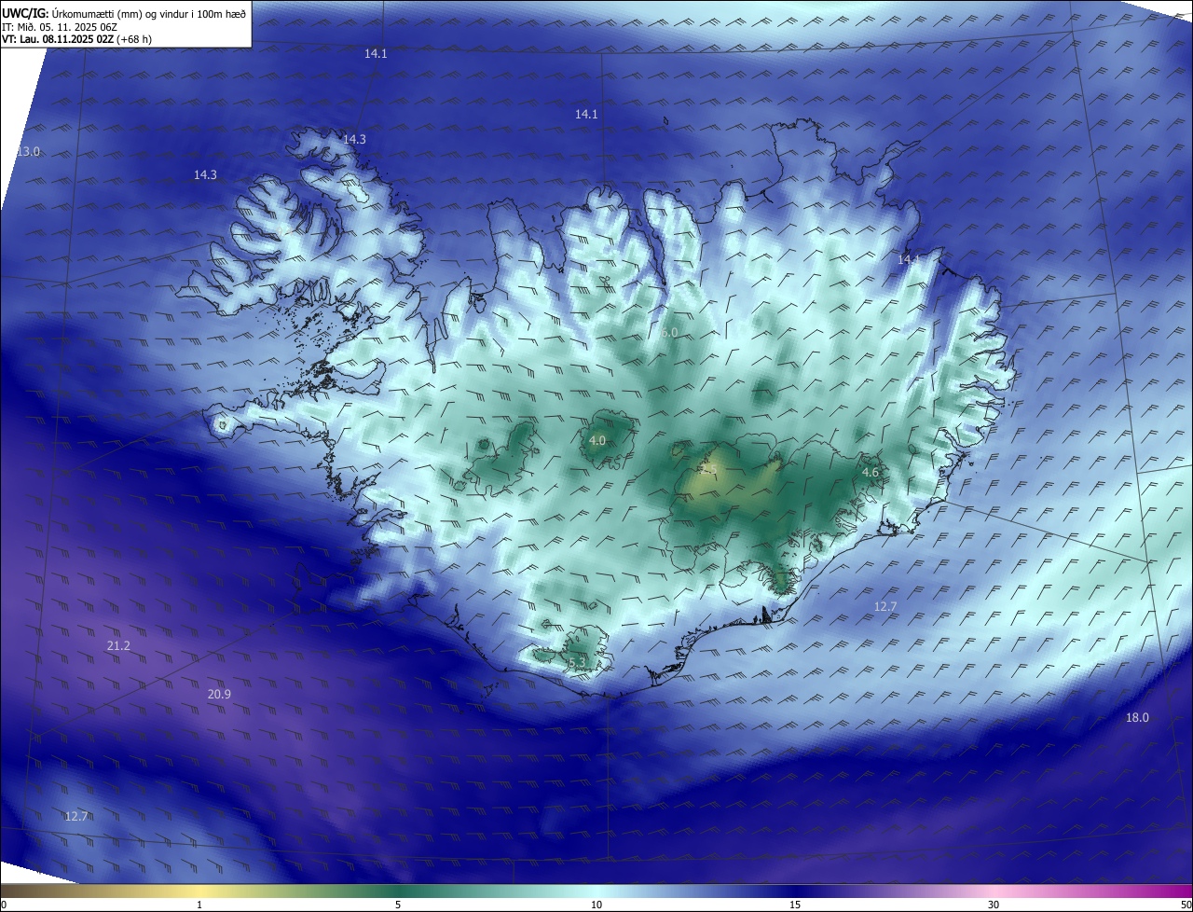Click the 13.0 value label

click(29, 151)
